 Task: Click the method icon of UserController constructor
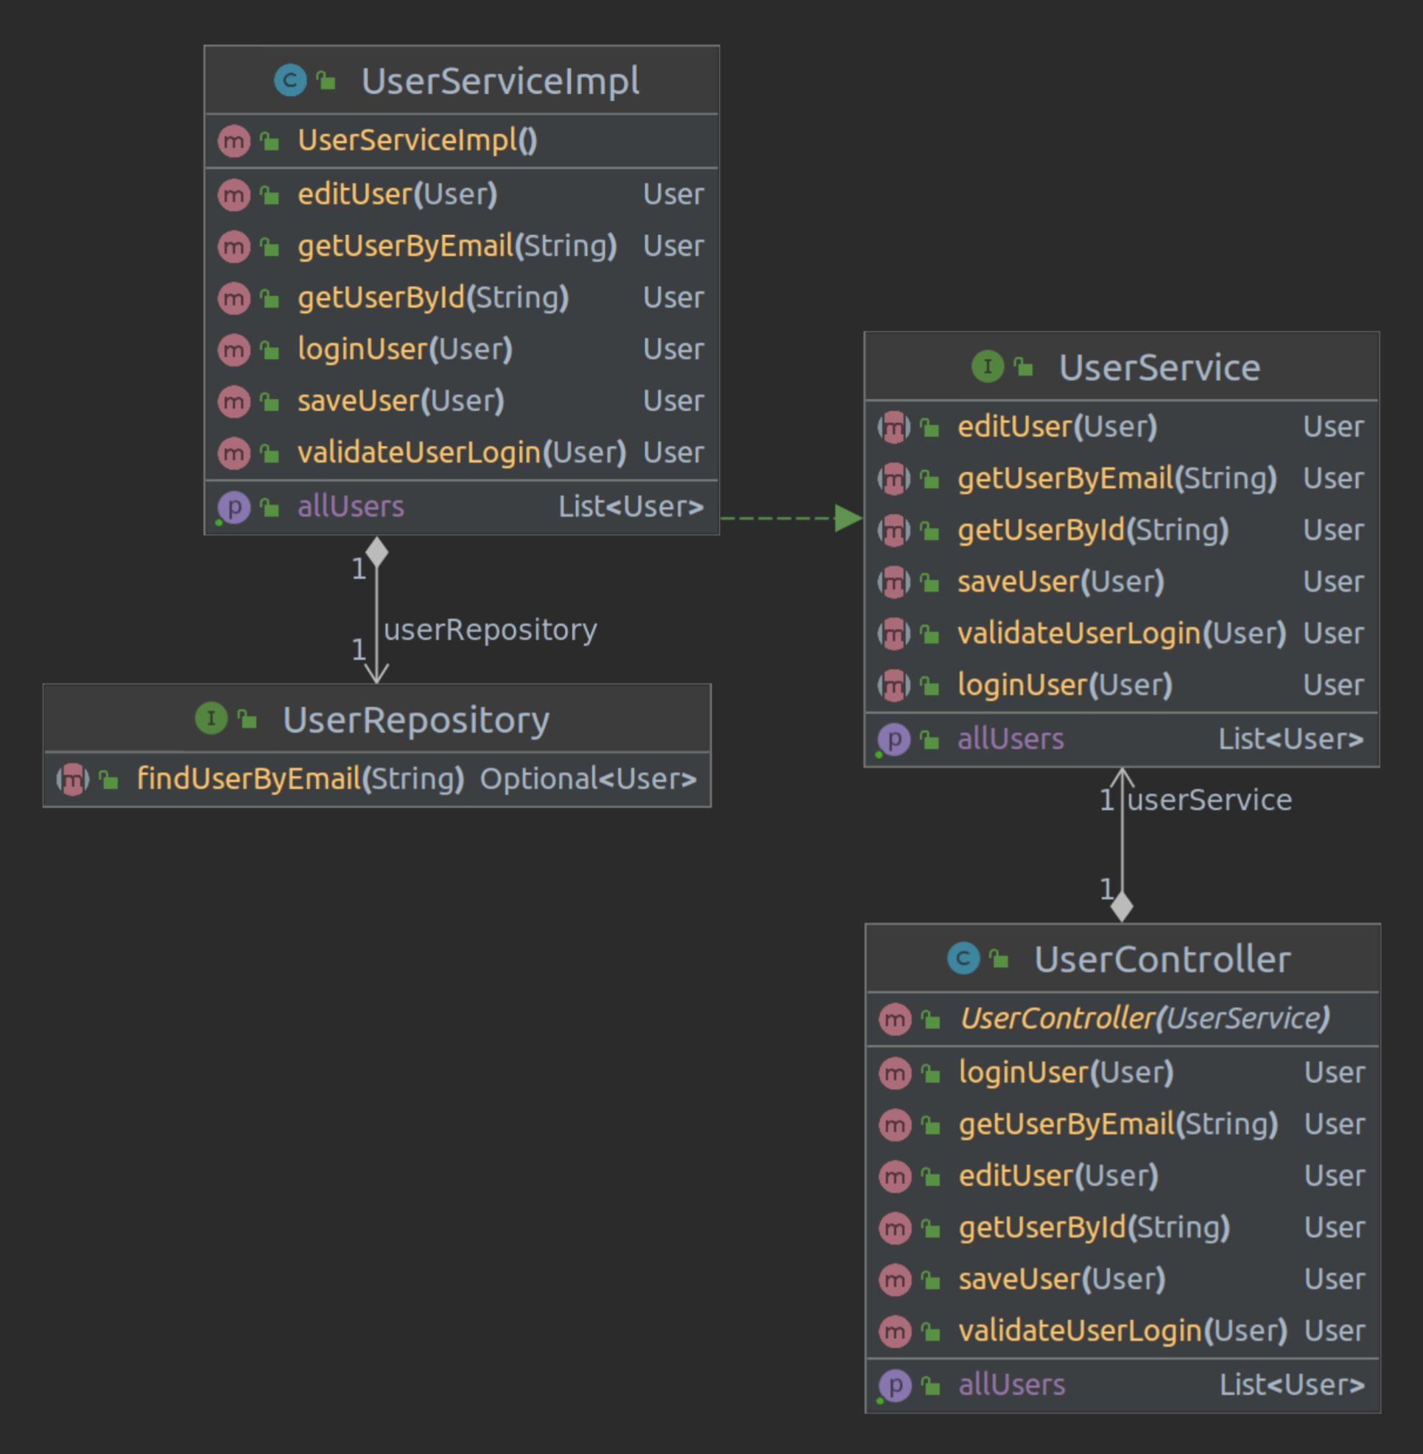coord(895,1018)
